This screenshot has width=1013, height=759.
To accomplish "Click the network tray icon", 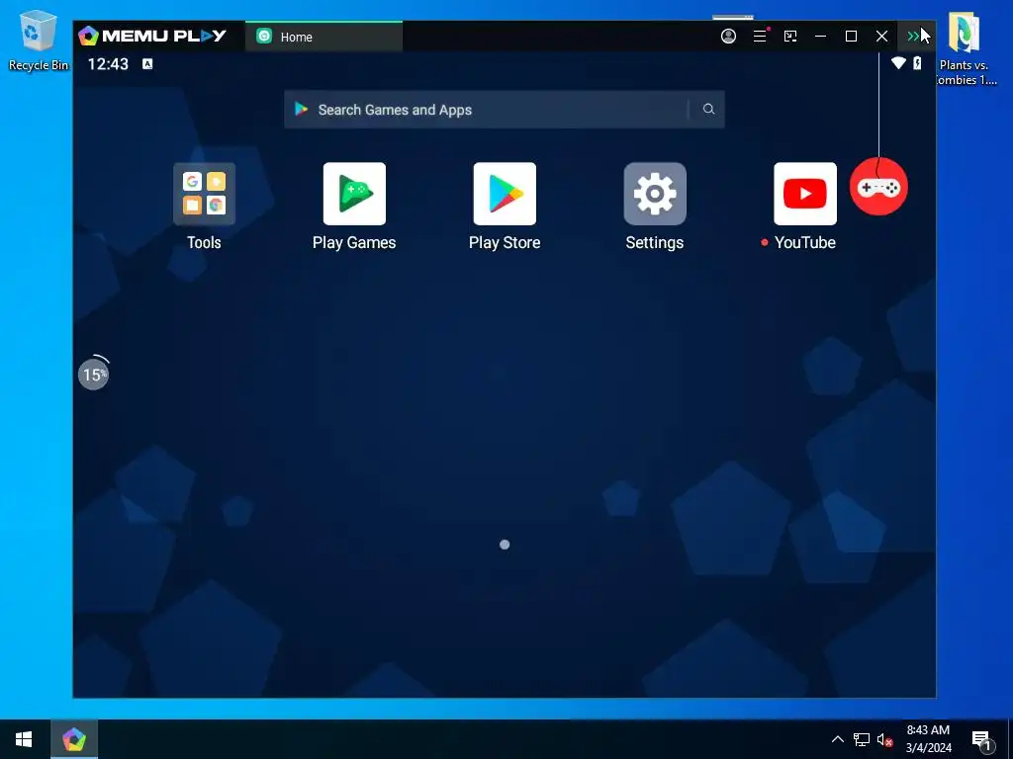I will [x=862, y=739].
